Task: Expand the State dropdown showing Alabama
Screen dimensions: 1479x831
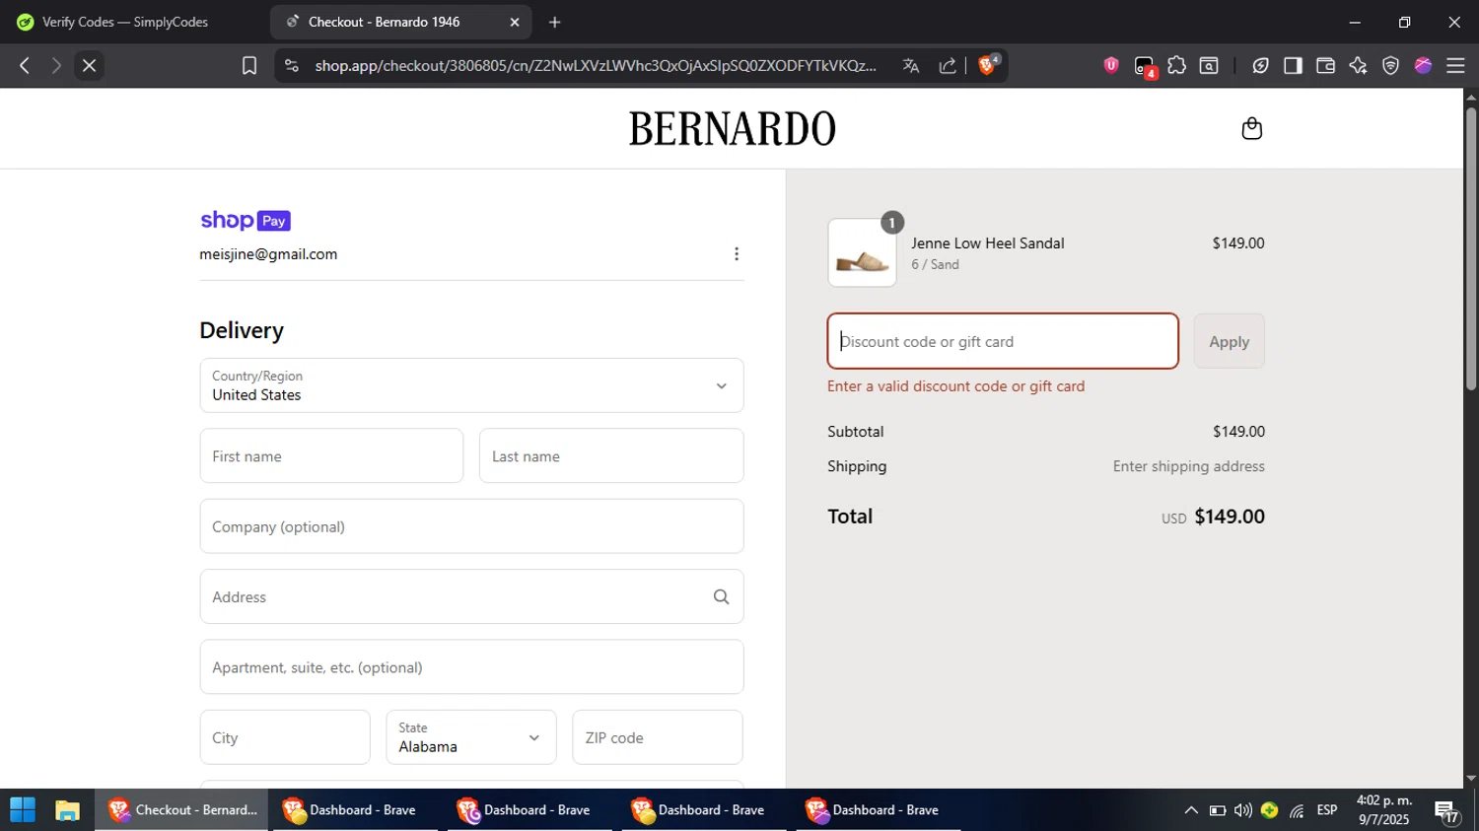Action: 471,737
